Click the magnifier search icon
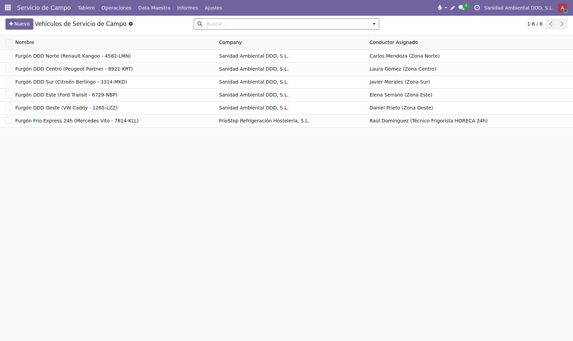The image size is (573, 341). pyautogui.click(x=200, y=24)
